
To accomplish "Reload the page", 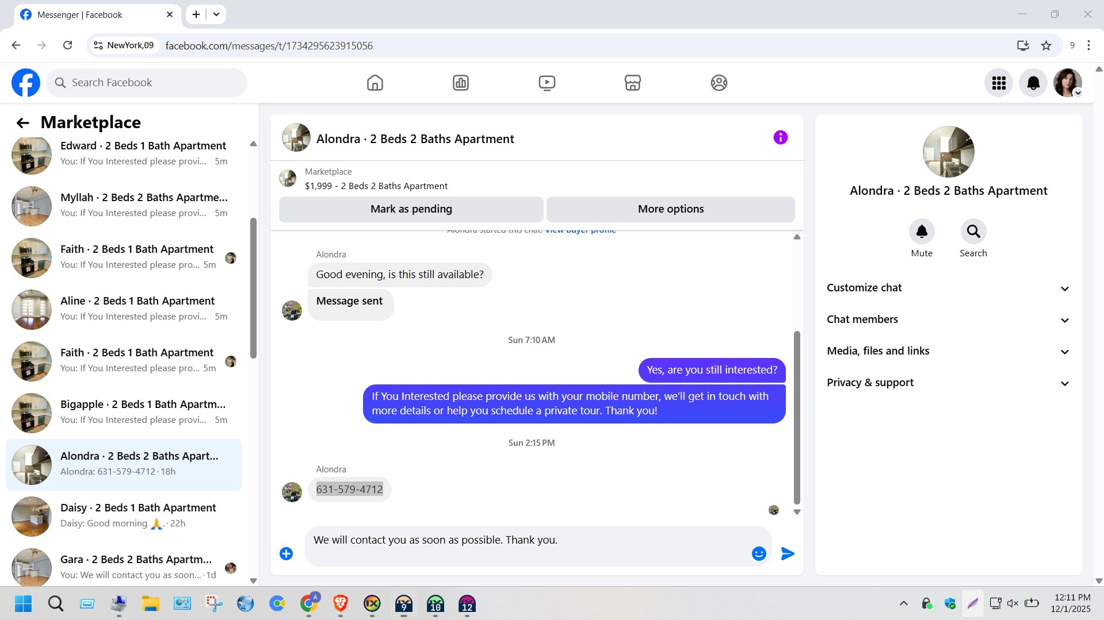I will coord(67,45).
